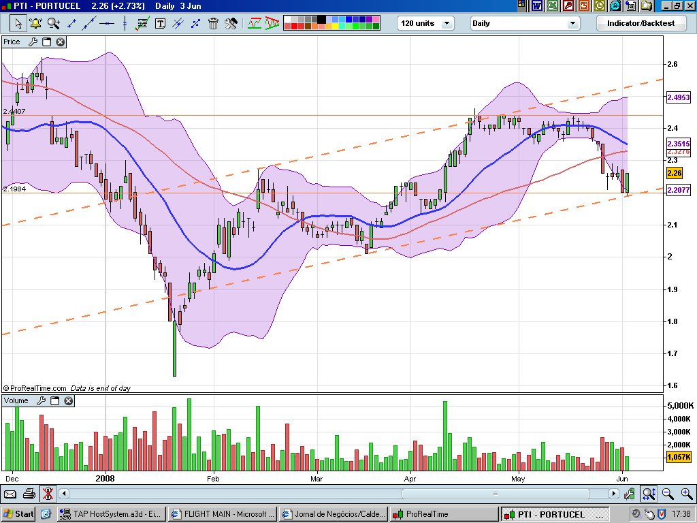The width and height of the screenshot is (697, 523).
Task: Select the vertical line tool
Action: click(125, 23)
